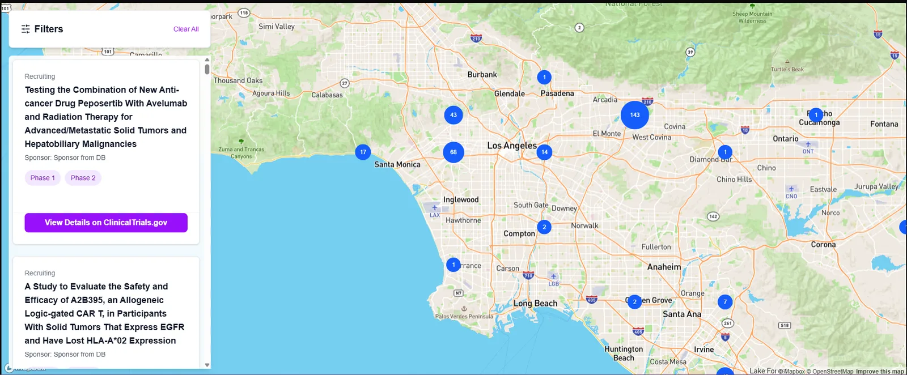Click the Clear All link
The width and height of the screenshot is (907, 375).
click(x=186, y=29)
